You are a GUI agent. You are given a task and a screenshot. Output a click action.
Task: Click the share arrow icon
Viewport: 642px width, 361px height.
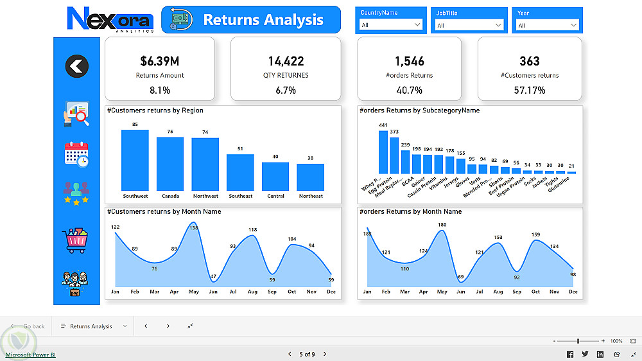pyautogui.click(x=617, y=355)
